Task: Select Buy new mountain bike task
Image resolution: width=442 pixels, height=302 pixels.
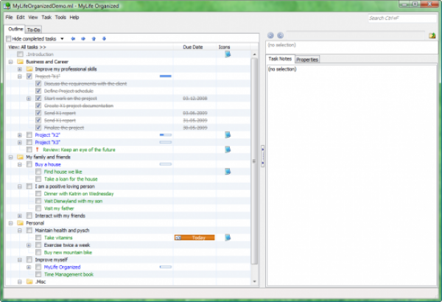Action: pyautogui.click(x=68, y=252)
